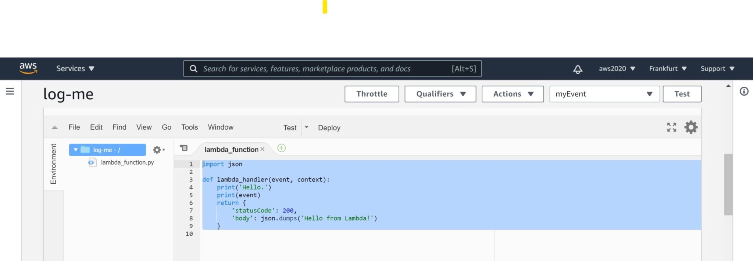This screenshot has height=261, width=753.
Task: Open the Qualifiers dropdown
Action: tap(440, 94)
